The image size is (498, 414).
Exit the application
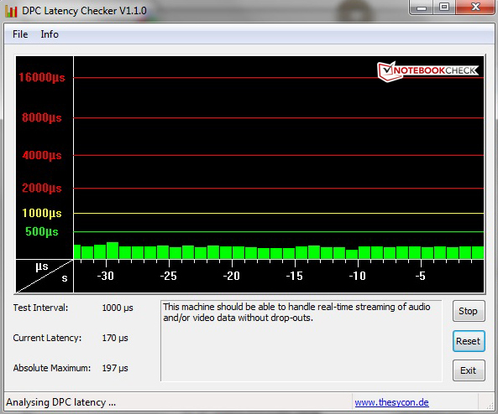pos(469,370)
